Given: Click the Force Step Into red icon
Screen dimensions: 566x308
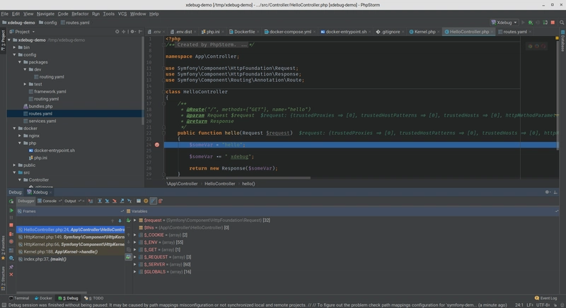Looking at the screenshot, I should [x=115, y=201].
